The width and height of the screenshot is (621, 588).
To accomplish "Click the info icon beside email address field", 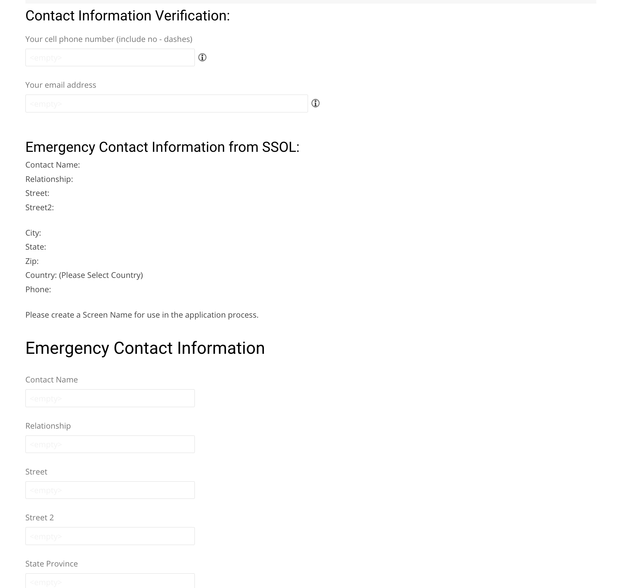I will point(316,103).
